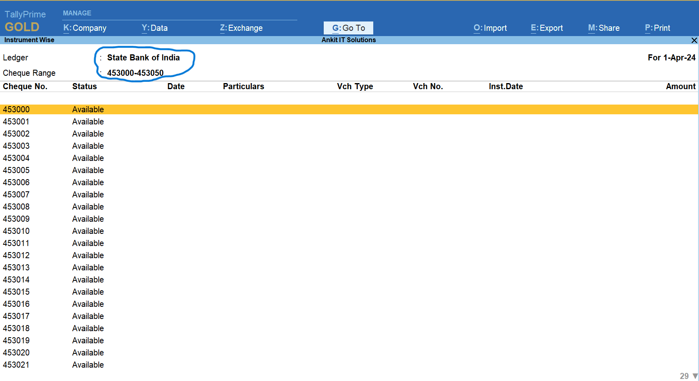The width and height of the screenshot is (699, 381).
Task: Select cheque number 453001
Action: [16, 122]
